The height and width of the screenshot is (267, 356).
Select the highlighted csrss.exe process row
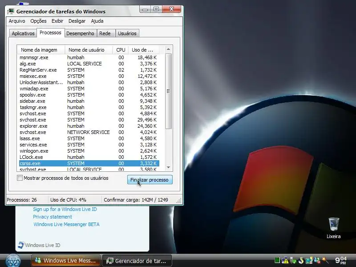point(89,163)
